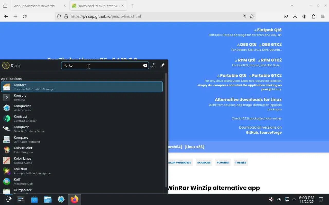Open Alternative downloads for Linux

(x=248, y=99)
